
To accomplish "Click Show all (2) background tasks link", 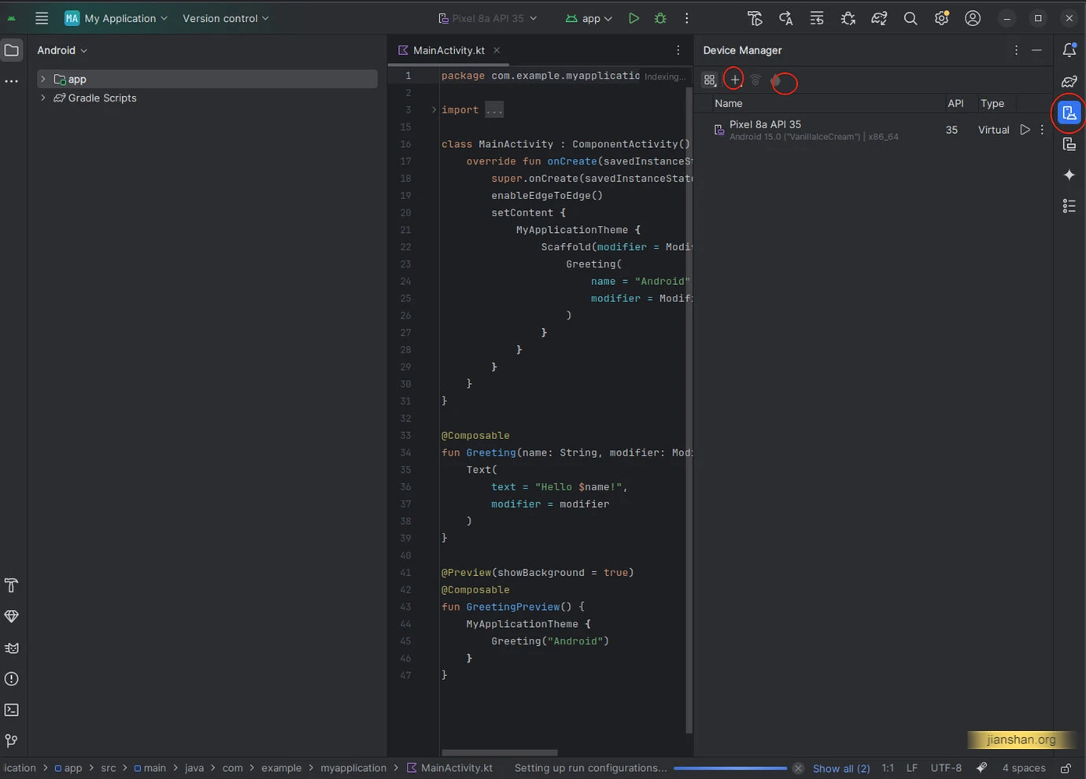I will coord(841,769).
